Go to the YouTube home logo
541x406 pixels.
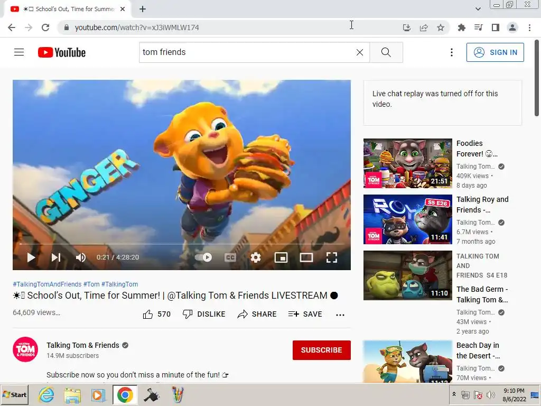[x=62, y=52]
